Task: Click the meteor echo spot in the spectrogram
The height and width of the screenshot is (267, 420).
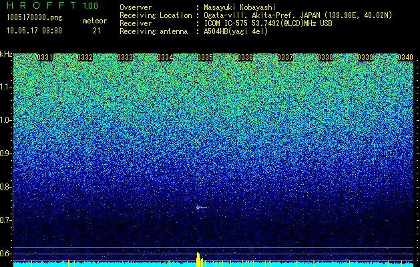Action: pyautogui.click(x=201, y=208)
